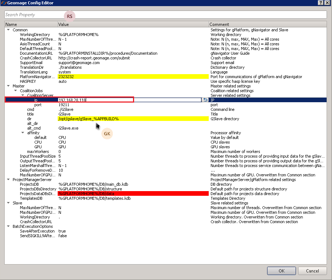
Task: Select the port row under CoalitionServer
Action: (x=165, y=105)
